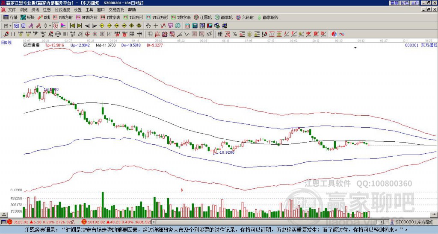Image resolution: width=438 pixels, height=234 pixels.
Task: Click the last yellow diamond arrow icon
Action: pos(139,26)
